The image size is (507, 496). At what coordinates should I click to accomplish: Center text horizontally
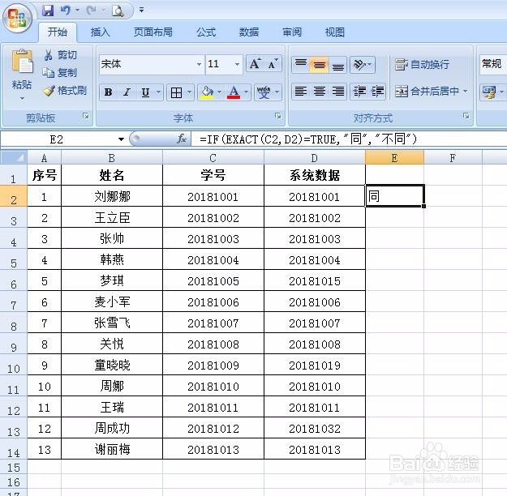pyautogui.click(x=320, y=92)
